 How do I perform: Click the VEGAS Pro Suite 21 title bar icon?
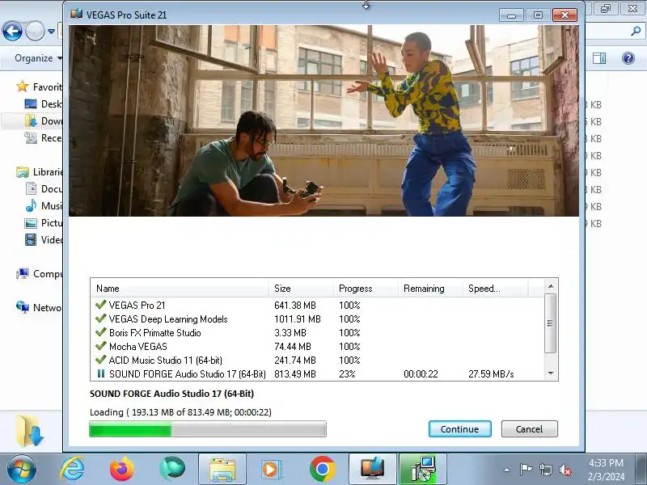(77, 15)
